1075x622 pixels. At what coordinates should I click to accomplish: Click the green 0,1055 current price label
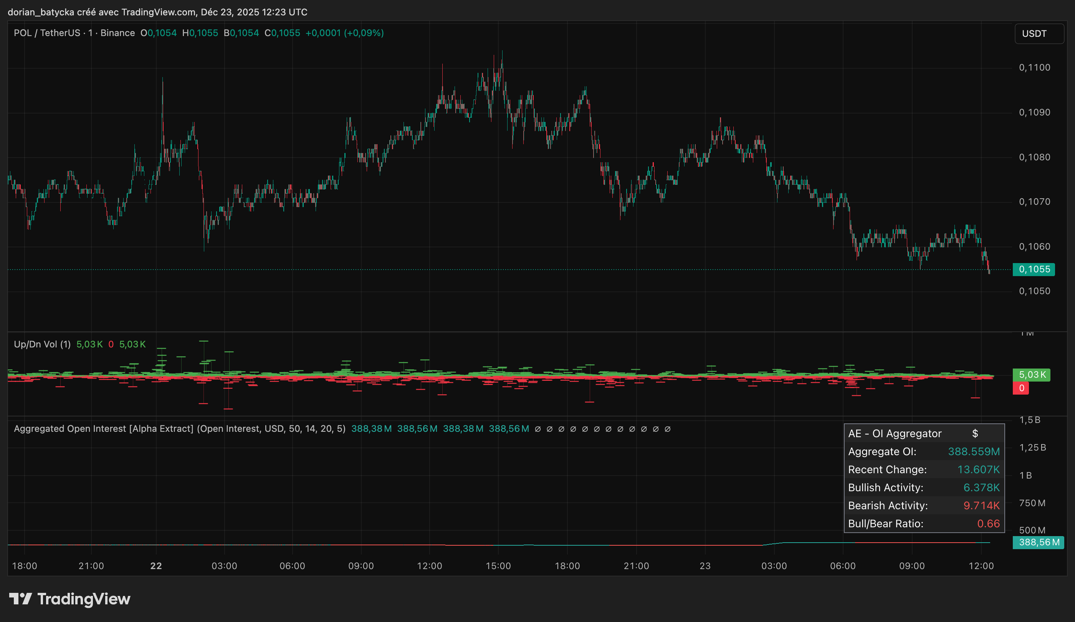(1033, 269)
